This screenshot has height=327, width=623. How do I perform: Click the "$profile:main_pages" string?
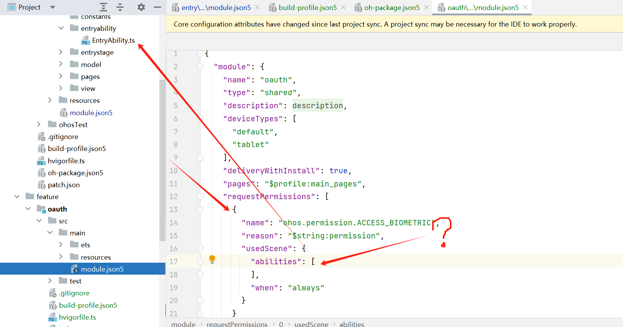pos(313,184)
